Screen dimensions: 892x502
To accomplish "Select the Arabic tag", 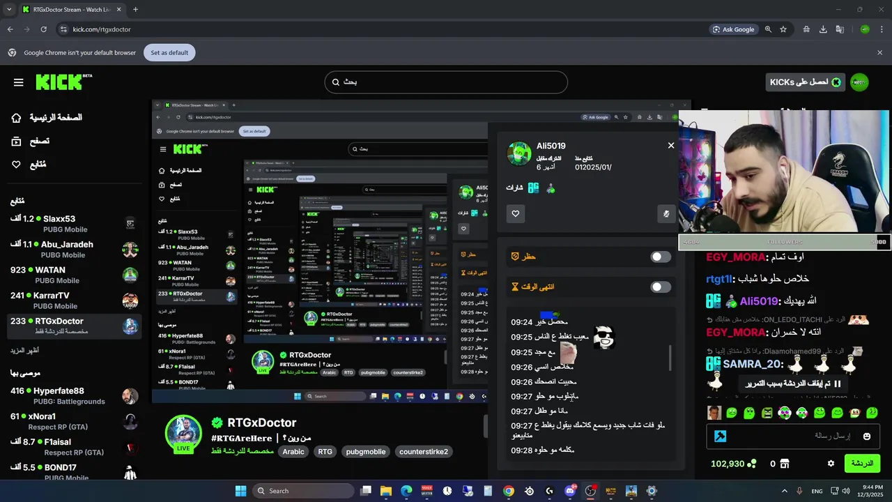I will click(293, 452).
